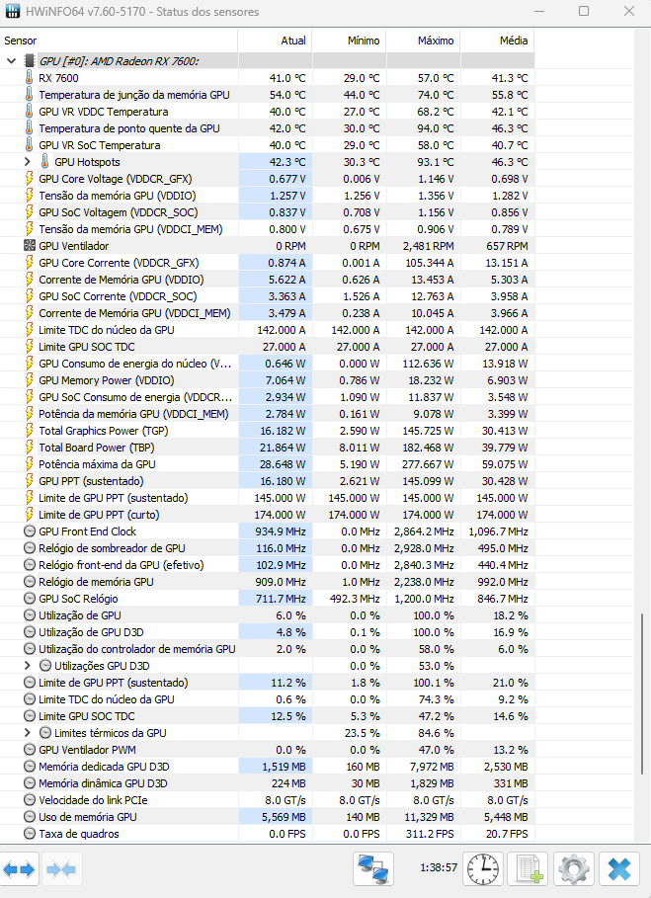Start logging with the document plus icon
Image resolution: width=651 pixels, height=898 pixels.
point(529,868)
